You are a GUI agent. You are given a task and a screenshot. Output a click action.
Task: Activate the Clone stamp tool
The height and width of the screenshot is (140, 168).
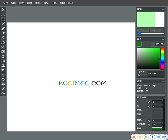click(3, 66)
